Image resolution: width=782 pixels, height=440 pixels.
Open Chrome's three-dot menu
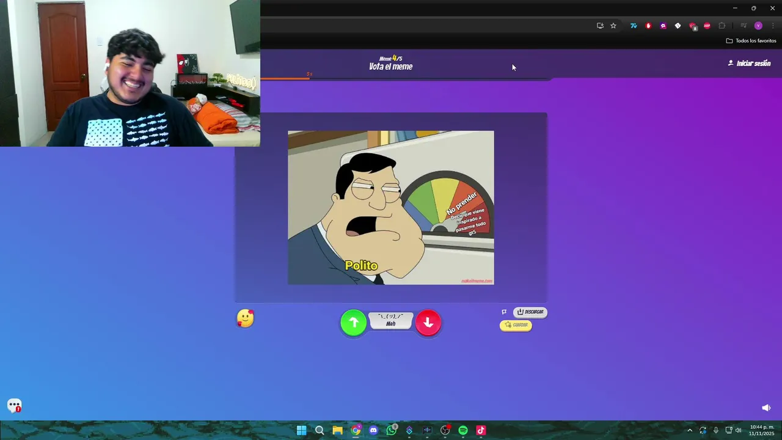(773, 26)
